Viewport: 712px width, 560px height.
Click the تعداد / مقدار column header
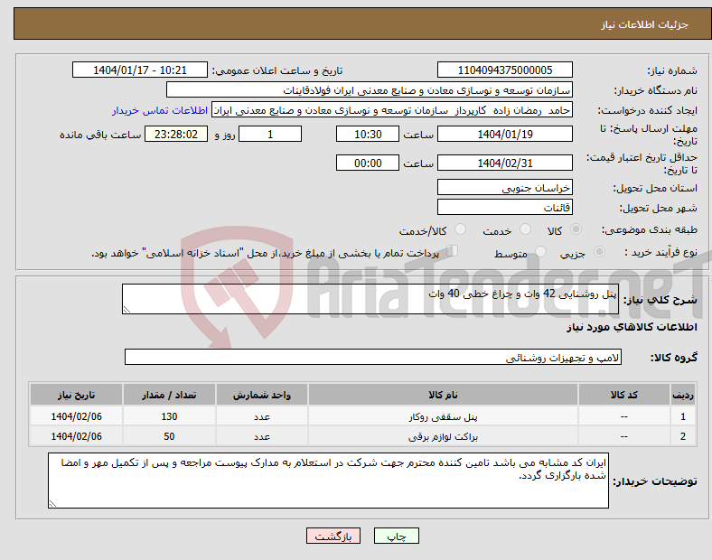pyautogui.click(x=169, y=395)
